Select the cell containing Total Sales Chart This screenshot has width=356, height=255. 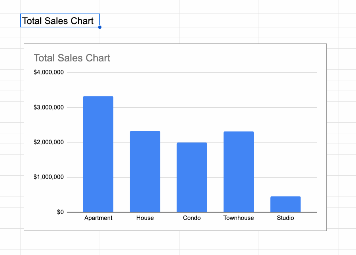click(59, 21)
